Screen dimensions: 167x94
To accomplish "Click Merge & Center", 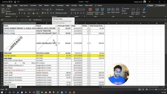I will point(61,13).
